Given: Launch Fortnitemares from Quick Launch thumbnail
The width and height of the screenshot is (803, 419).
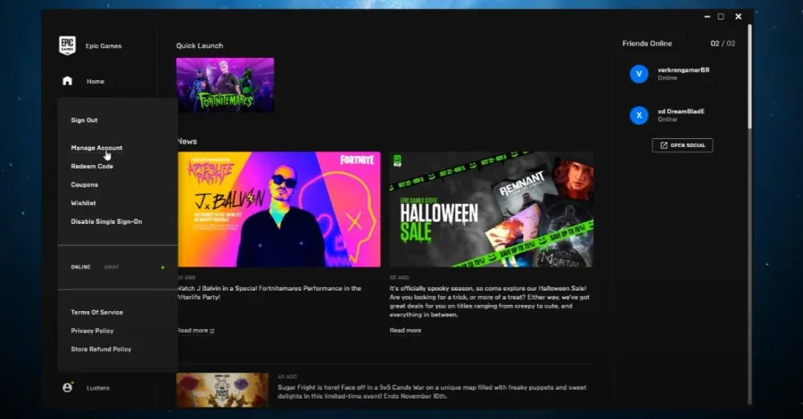Looking at the screenshot, I should click(225, 85).
